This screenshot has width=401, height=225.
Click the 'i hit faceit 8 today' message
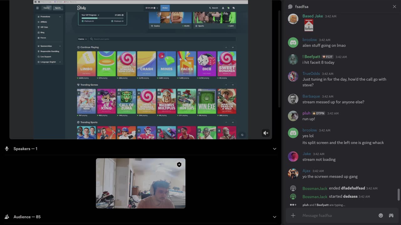[x=318, y=62]
